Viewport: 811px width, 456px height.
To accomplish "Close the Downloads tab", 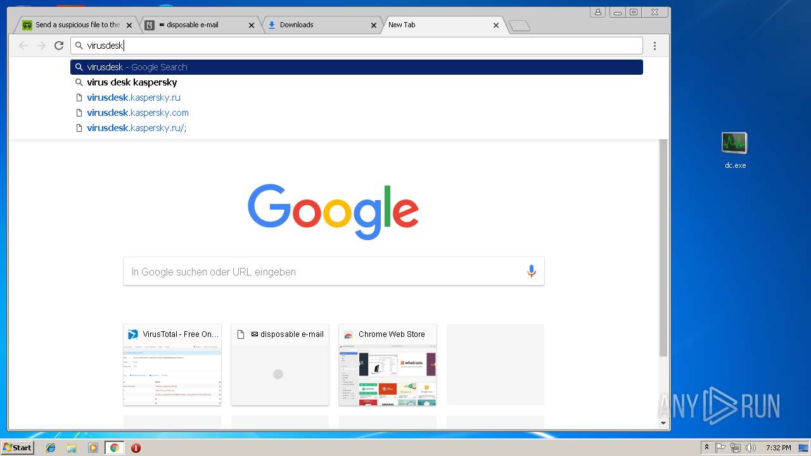I will (x=374, y=25).
